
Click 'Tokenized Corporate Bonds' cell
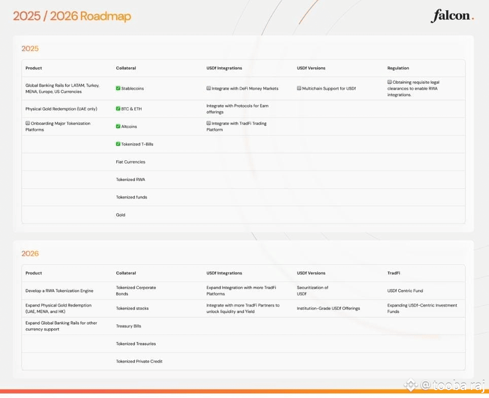(x=136, y=291)
